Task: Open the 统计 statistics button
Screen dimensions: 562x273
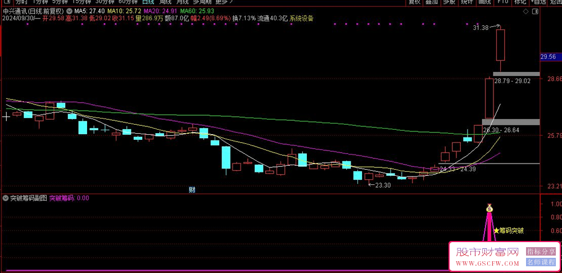Action: click(466, 2)
